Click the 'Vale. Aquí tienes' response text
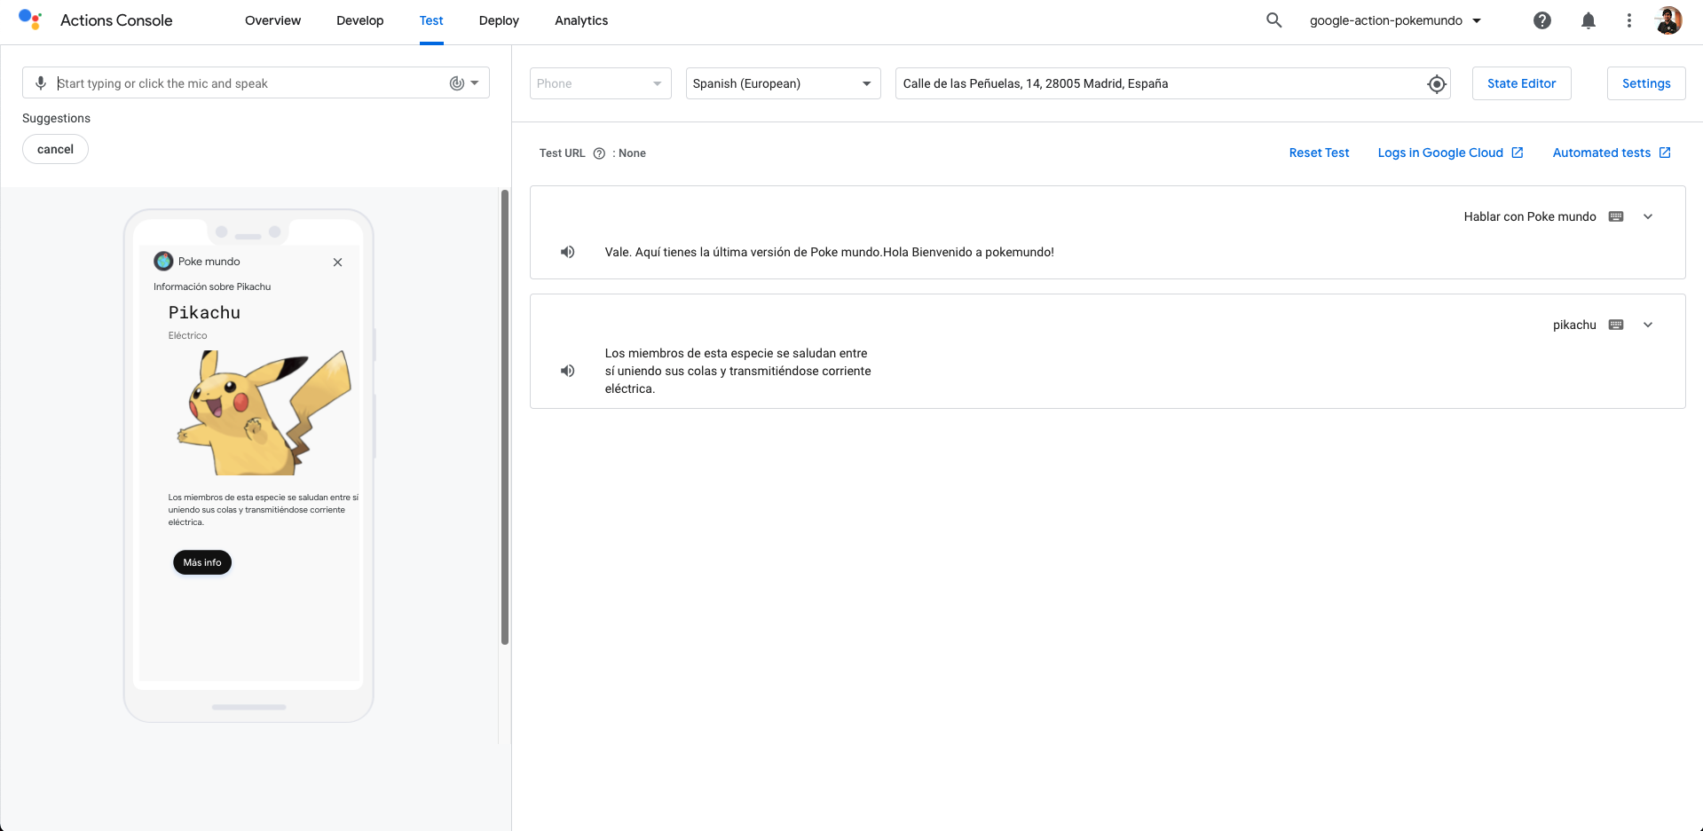This screenshot has height=831, width=1703. 830,252
